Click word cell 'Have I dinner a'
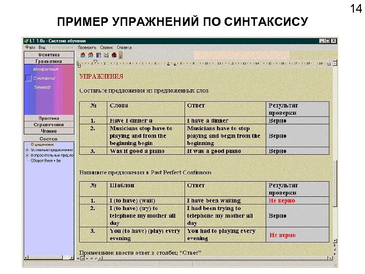 point(146,120)
